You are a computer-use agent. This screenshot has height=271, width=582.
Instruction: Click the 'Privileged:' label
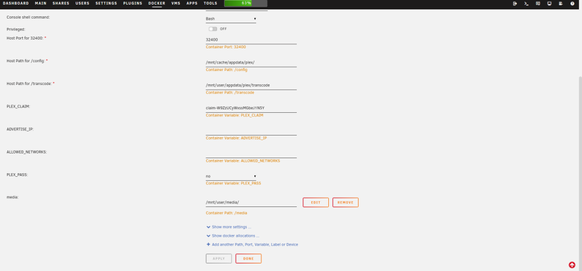pyautogui.click(x=16, y=29)
